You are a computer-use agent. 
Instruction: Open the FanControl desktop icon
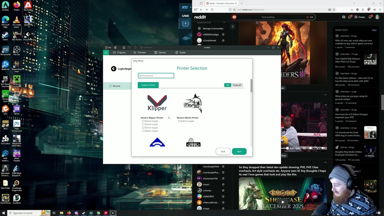(x=5, y=140)
